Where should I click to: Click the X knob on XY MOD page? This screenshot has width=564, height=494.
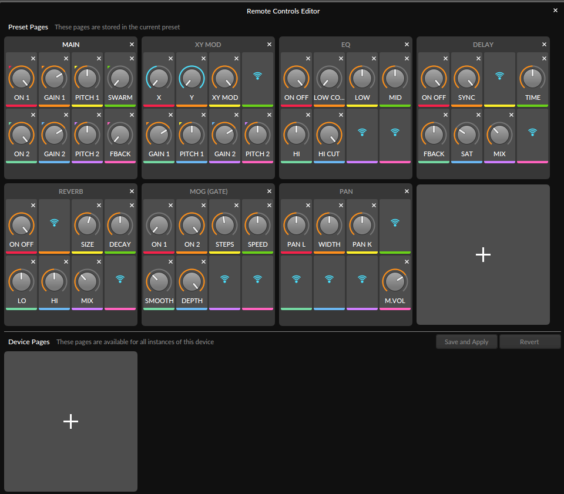pyautogui.click(x=159, y=78)
